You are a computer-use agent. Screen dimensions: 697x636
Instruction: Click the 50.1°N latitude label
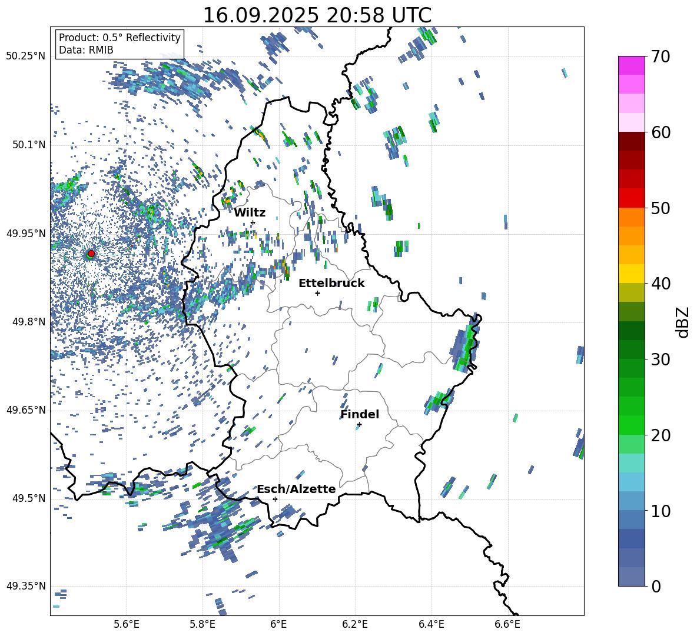coord(28,145)
